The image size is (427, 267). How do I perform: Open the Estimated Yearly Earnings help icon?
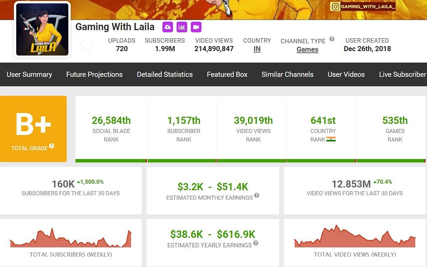tap(256, 243)
